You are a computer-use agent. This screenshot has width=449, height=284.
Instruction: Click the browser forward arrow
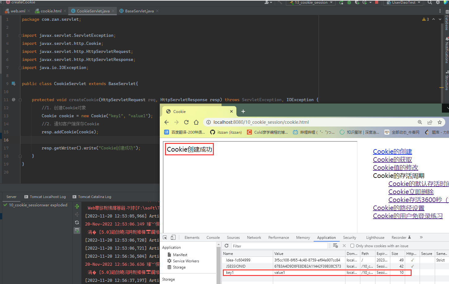pos(176,122)
